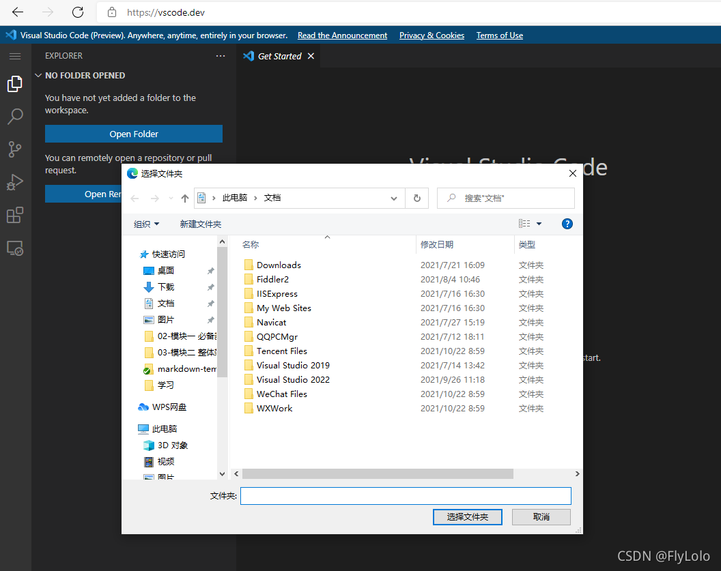Confirm with the 选择文件夹 button
The width and height of the screenshot is (721, 571).
(x=467, y=517)
